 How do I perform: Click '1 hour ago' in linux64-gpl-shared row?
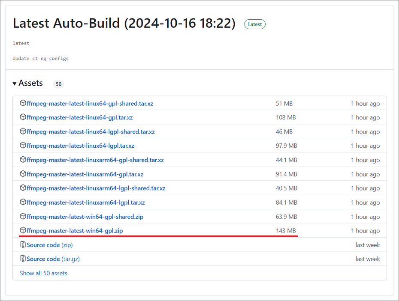tap(366, 103)
